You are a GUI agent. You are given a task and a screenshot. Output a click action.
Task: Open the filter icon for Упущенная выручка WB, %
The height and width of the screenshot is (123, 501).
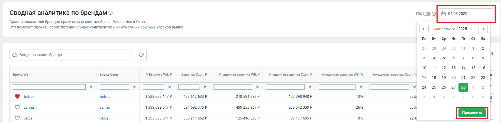pyautogui.click(x=361, y=87)
